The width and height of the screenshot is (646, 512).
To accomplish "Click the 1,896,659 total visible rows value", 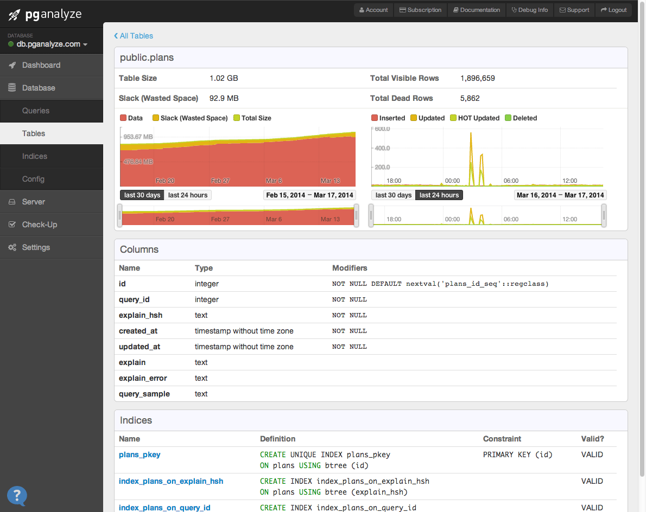I will [x=478, y=78].
